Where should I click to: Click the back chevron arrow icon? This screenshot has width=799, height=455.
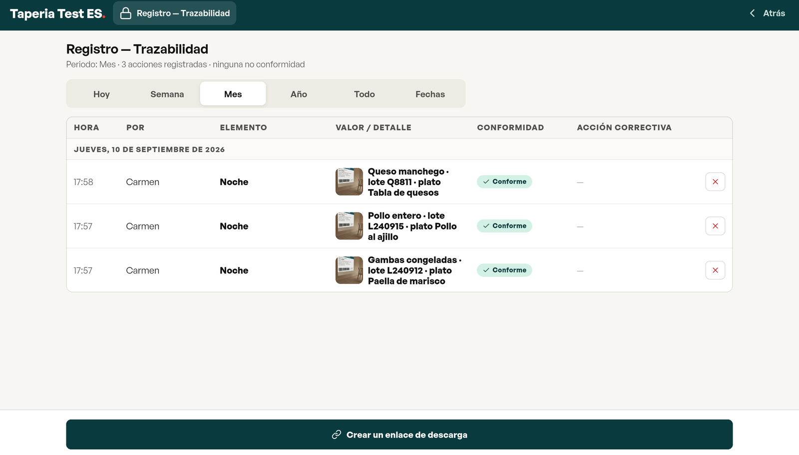[752, 13]
